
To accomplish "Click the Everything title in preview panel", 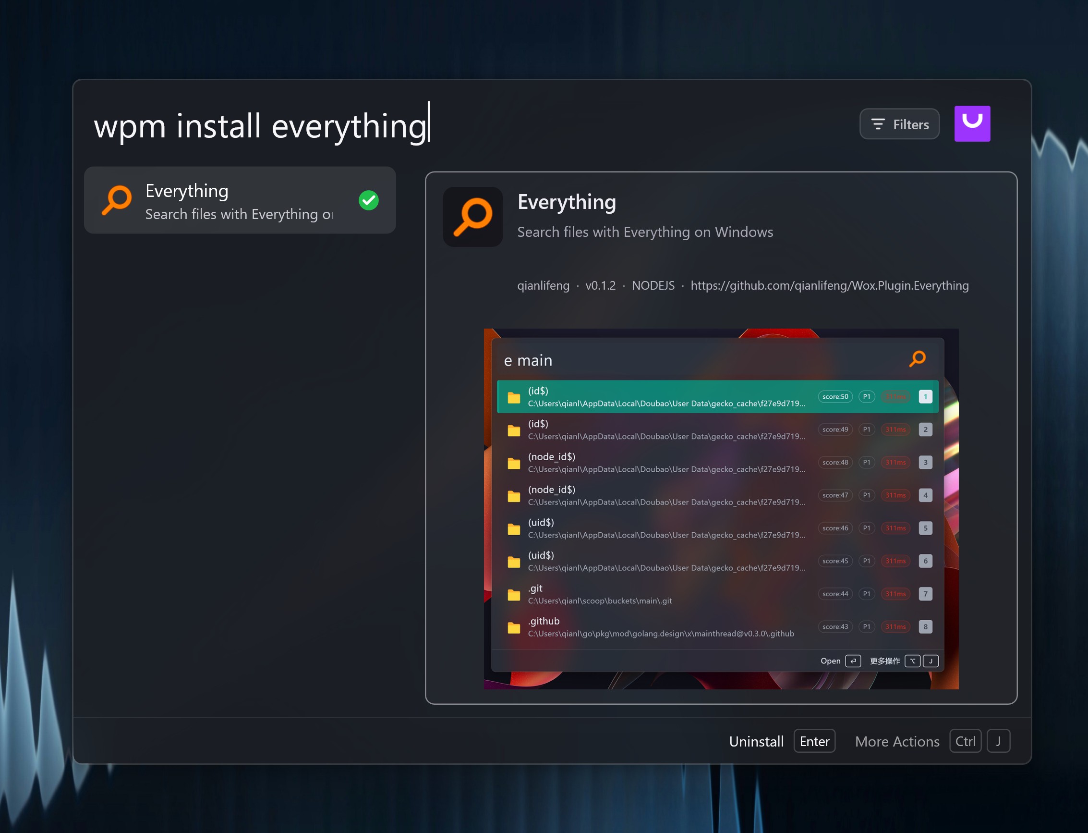I will 566,202.
